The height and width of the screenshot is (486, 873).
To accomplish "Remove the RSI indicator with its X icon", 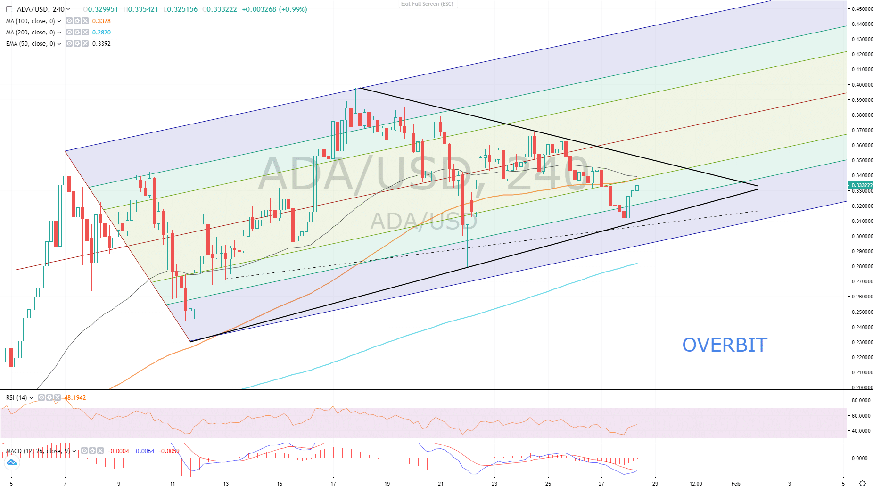I will 58,397.
